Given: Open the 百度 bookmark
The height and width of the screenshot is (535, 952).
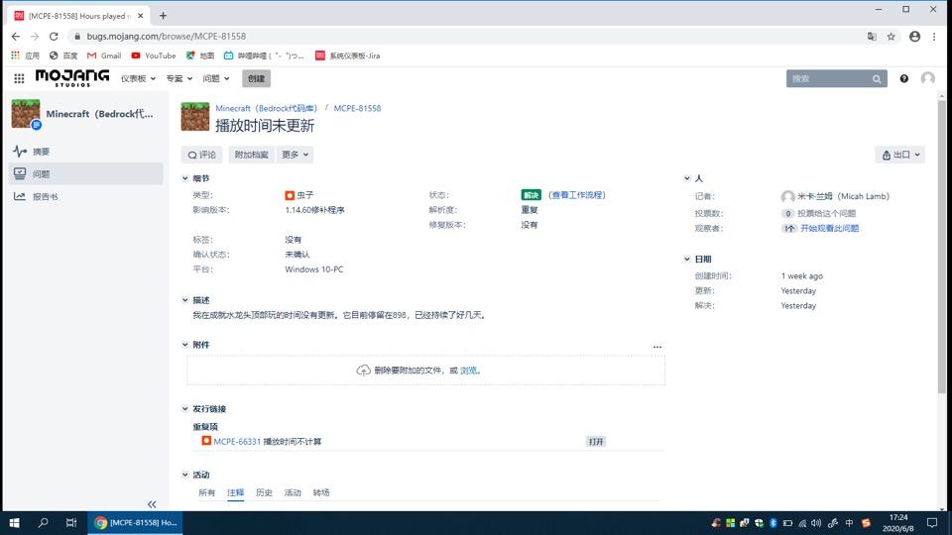Looking at the screenshot, I should point(63,55).
